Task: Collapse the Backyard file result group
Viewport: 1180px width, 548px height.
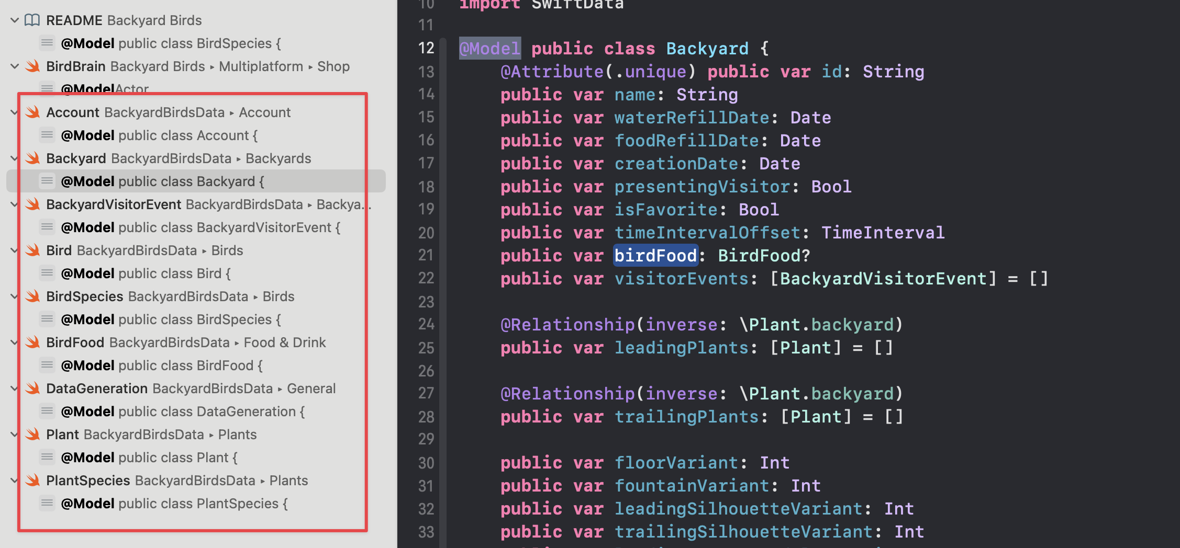Action: (x=15, y=158)
